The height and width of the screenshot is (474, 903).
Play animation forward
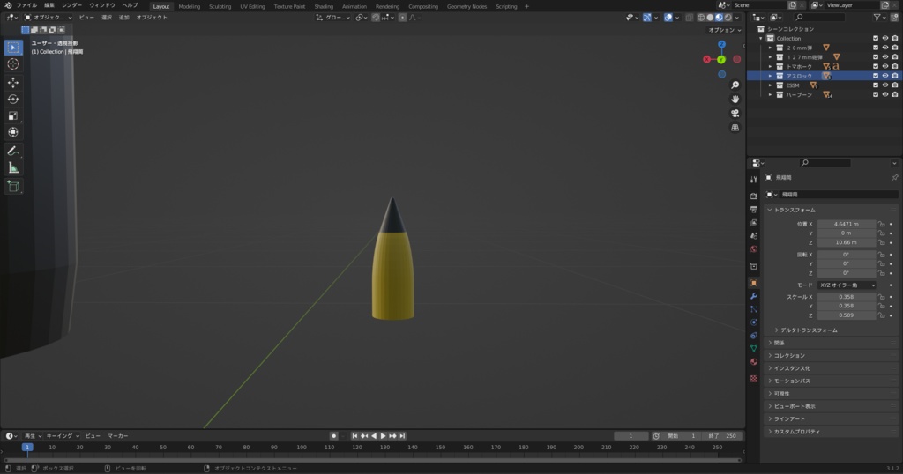pos(383,436)
